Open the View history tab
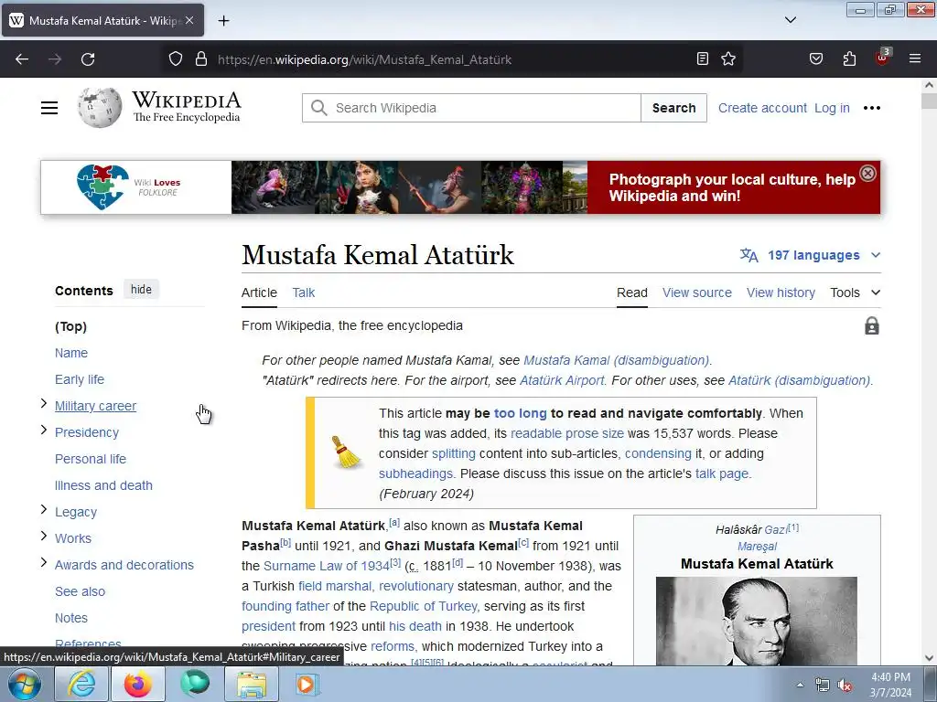 click(x=781, y=292)
